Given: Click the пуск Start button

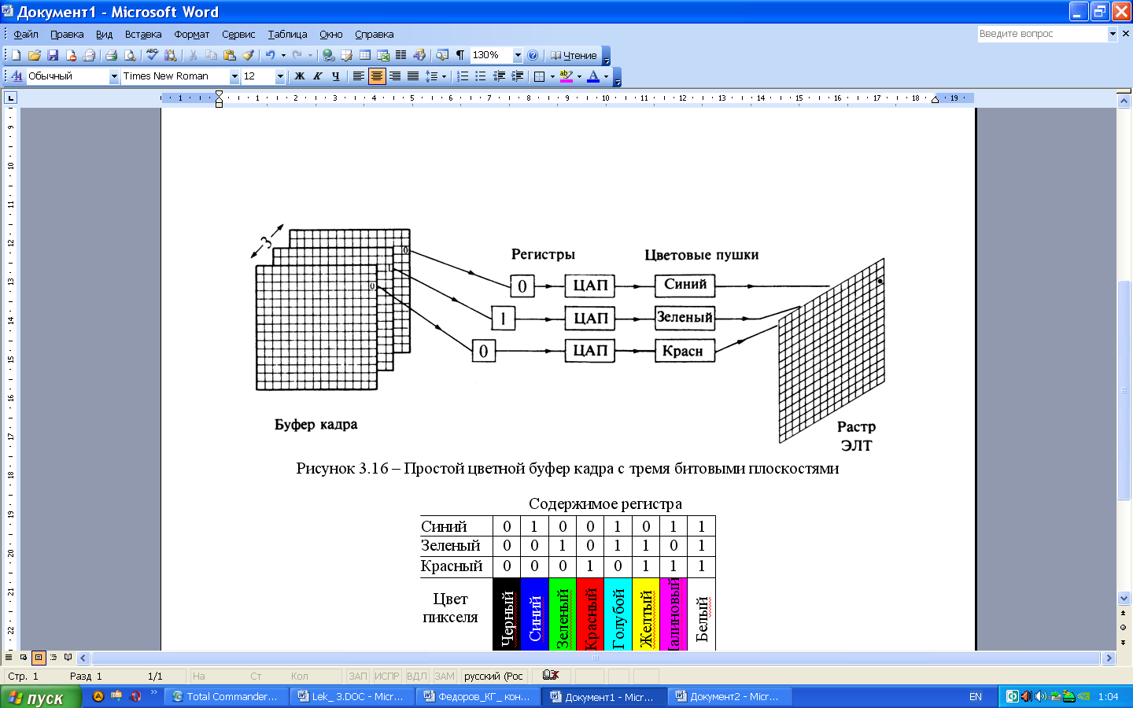Looking at the screenshot, I should click(40, 697).
